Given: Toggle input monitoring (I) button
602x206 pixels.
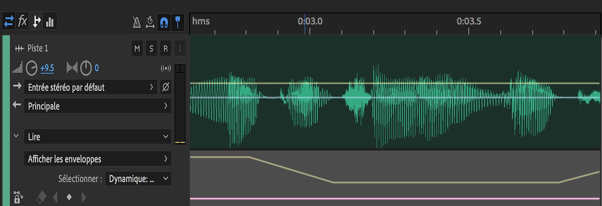Looking at the screenshot, I should point(180,49).
